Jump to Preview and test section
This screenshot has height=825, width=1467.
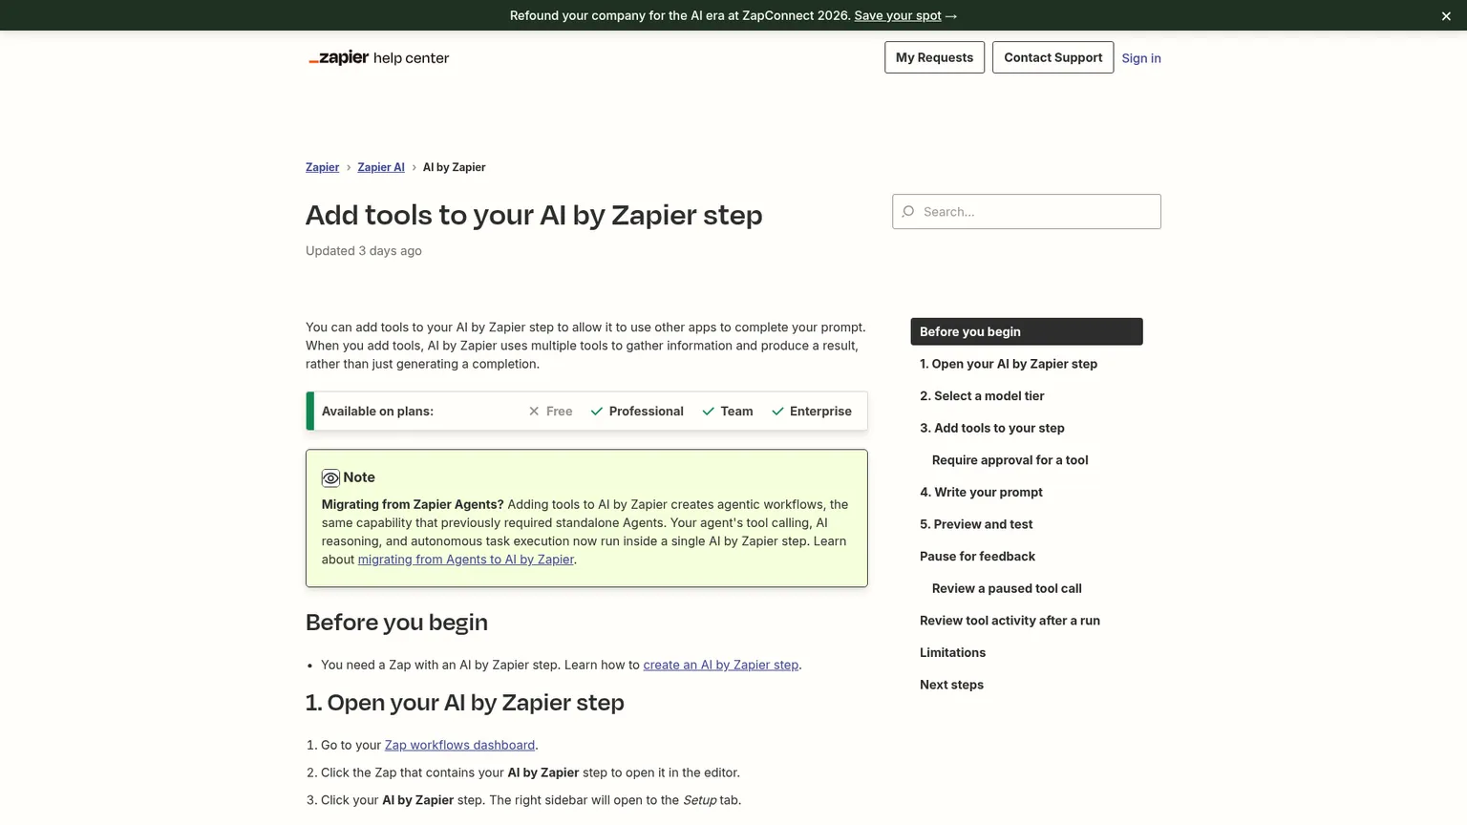[976, 524]
